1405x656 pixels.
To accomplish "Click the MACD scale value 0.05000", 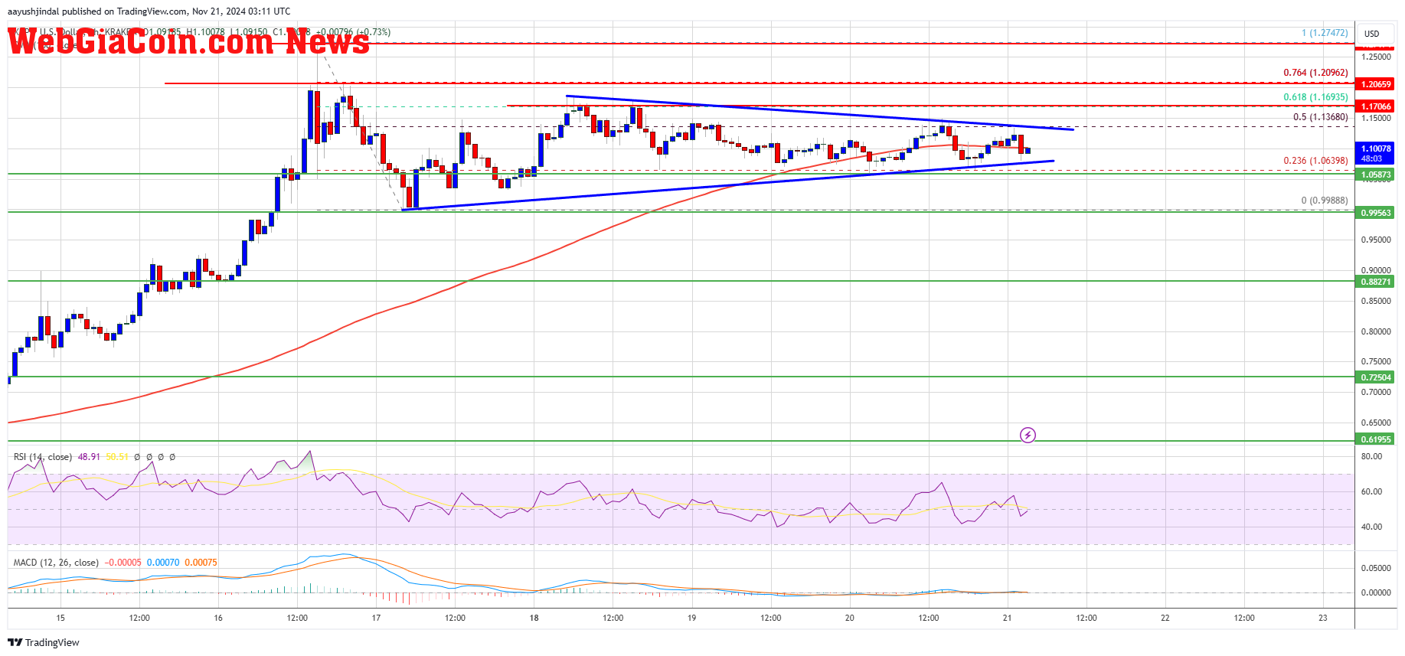I will [1375, 569].
